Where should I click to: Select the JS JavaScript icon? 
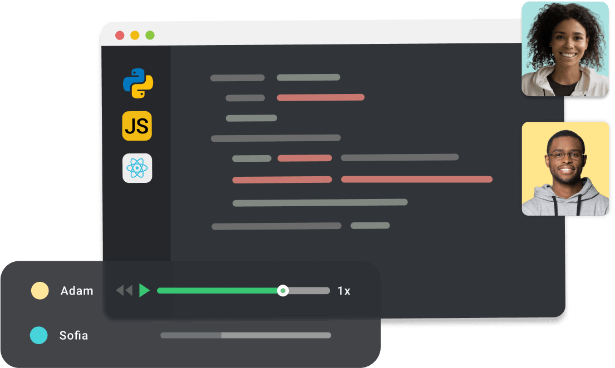point(137,126)
